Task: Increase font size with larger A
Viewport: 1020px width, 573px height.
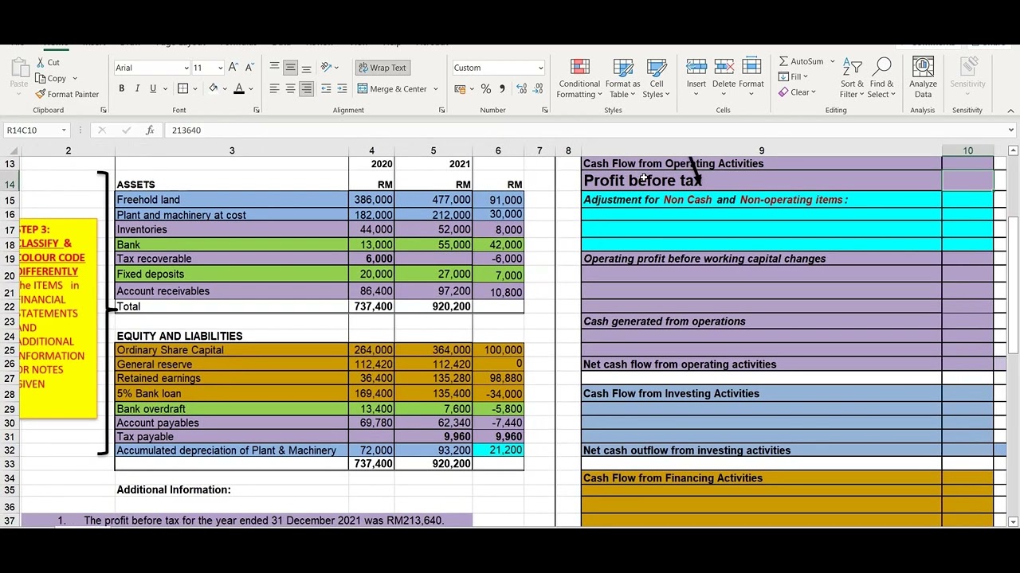Action: point(233,68)
